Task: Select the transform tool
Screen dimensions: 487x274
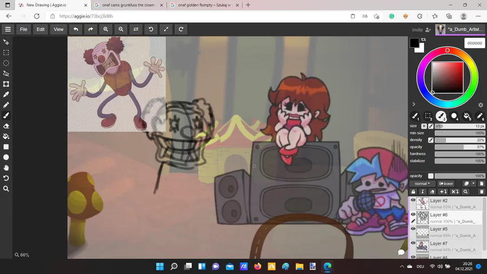Action: [x=6, y=84]
